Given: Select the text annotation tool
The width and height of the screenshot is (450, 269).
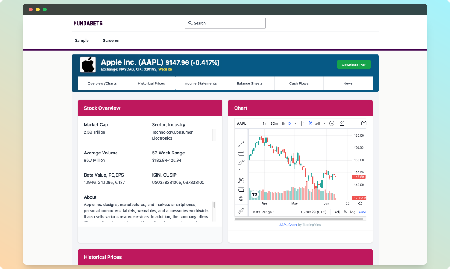Looking at the screenshot, I should (x=241, y=171).
